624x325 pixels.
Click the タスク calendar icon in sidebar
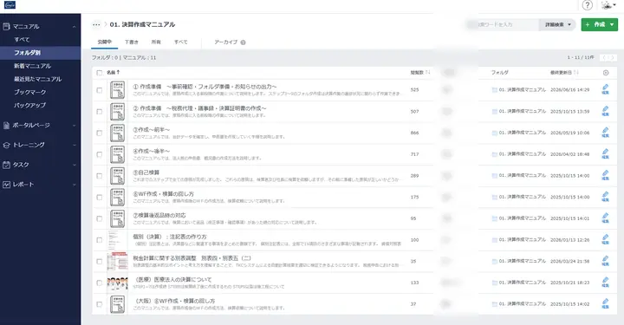coord(6,165)
